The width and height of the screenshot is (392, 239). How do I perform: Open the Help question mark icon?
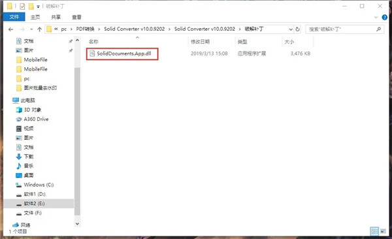click(385, 17)
